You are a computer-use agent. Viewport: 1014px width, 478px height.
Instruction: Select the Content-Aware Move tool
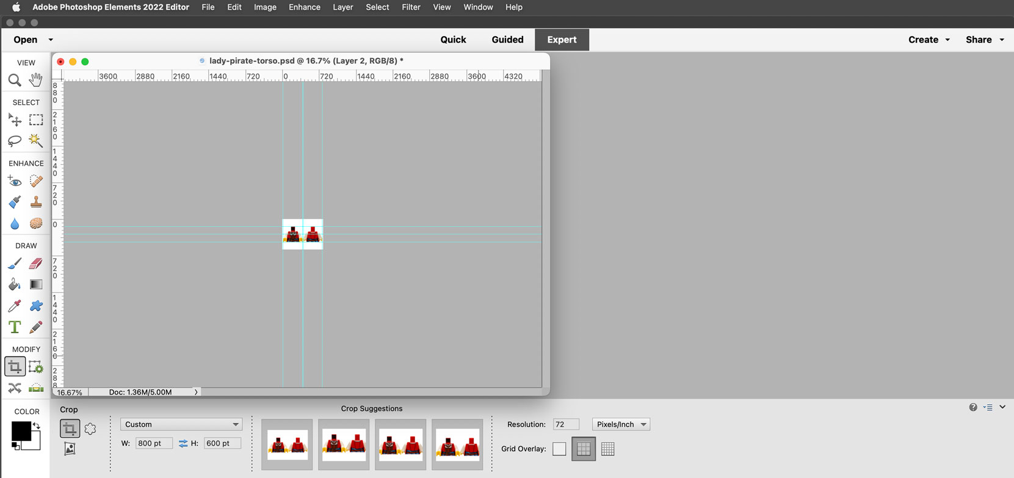[15, 388]
